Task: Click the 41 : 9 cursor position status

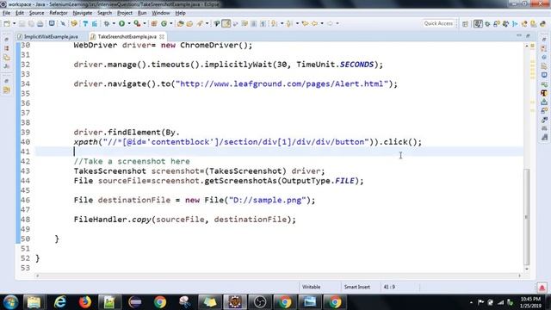Action: point(389,287)
